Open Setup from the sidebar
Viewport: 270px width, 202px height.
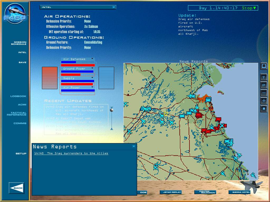pyautogui.click(x=21, y=153)
